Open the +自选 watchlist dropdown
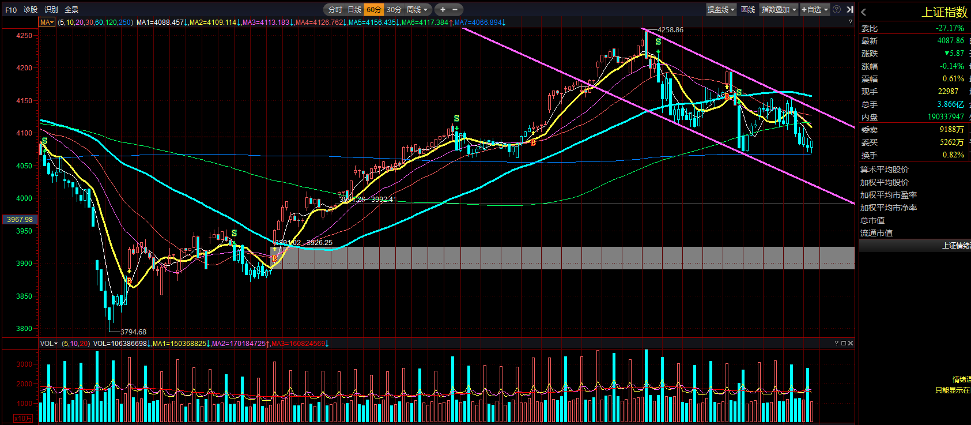Screen dimensions: 971x425 pyautogui.click(x=815, y=10)
